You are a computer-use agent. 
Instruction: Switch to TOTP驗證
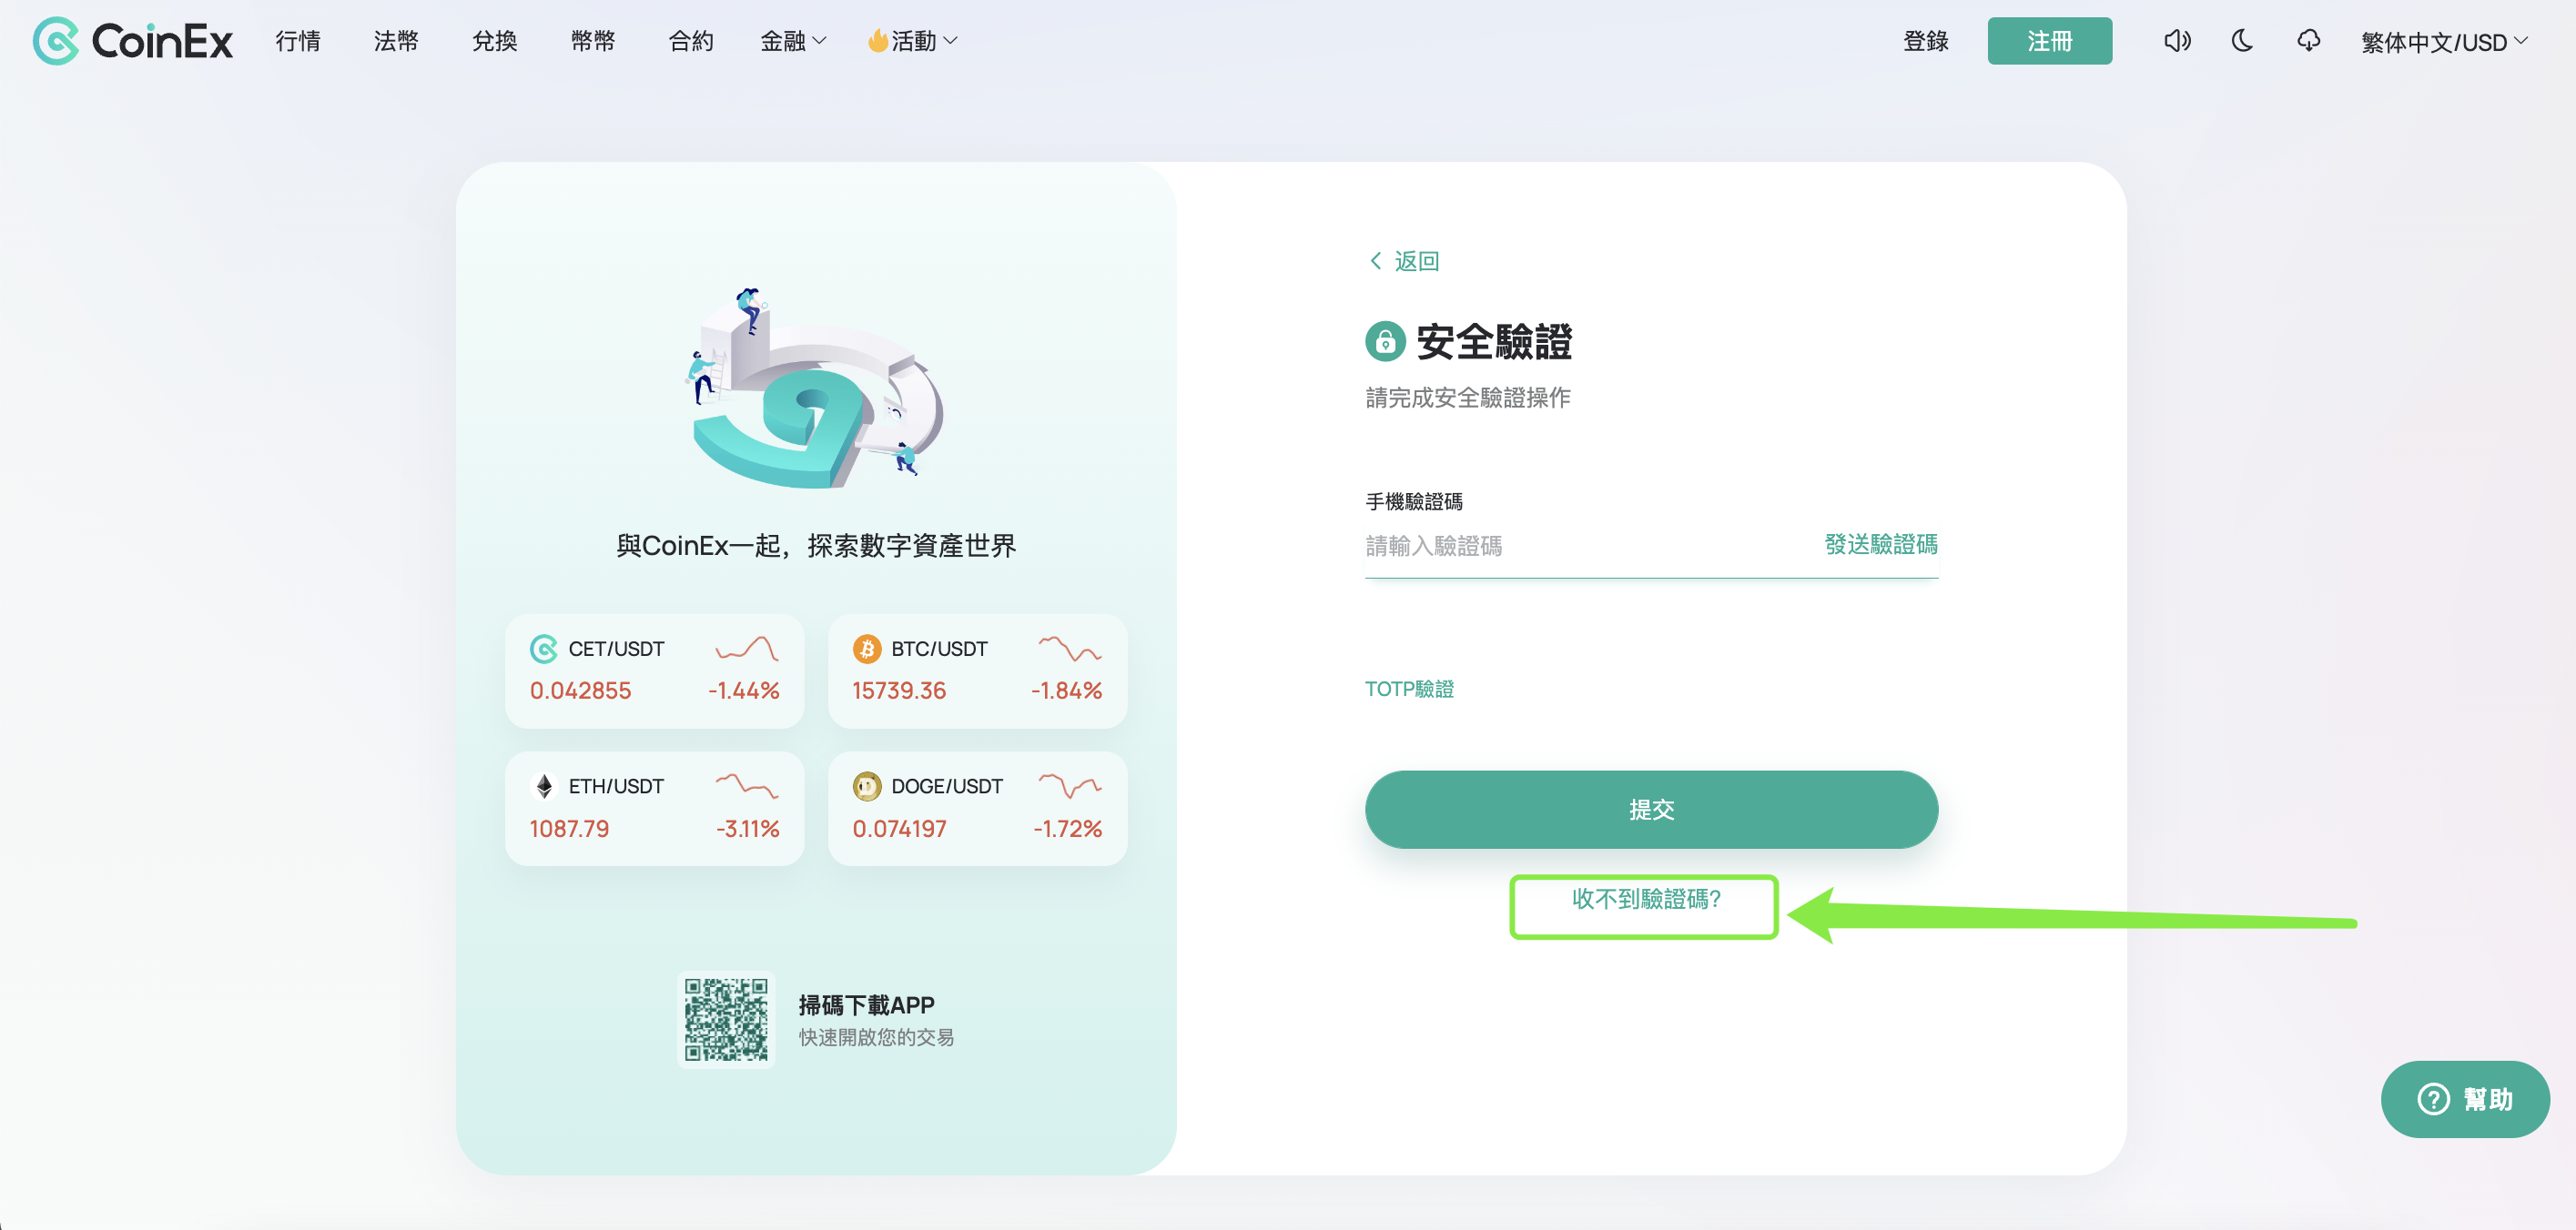click(x=1409, y=689)
